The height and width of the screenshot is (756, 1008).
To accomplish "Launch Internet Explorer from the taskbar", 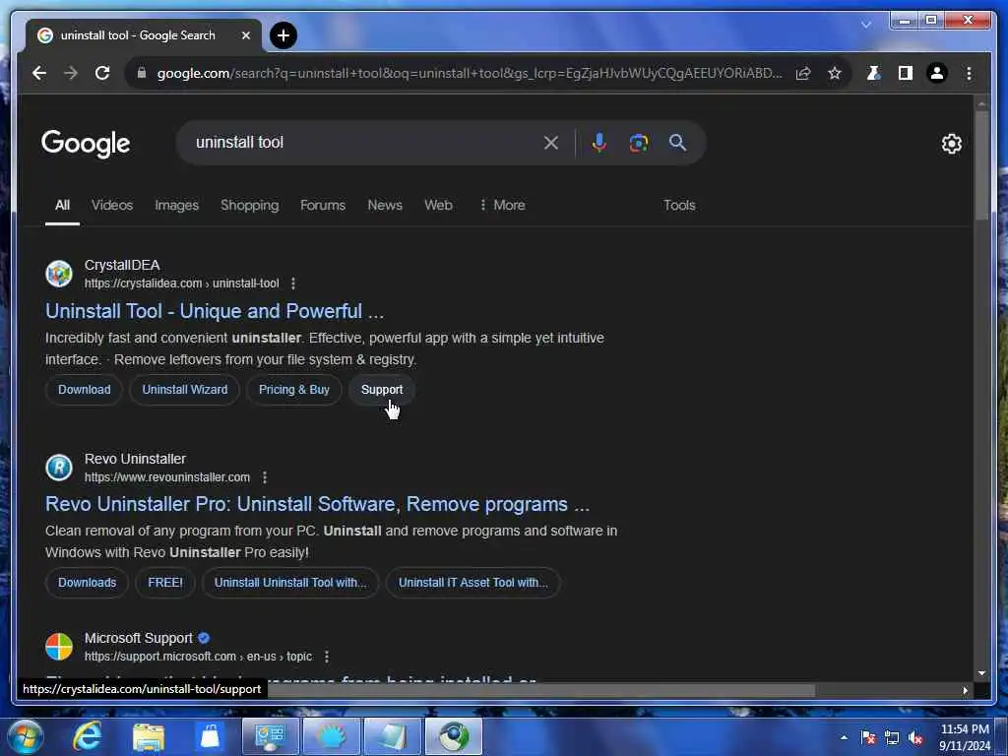I will click(87, 736).
